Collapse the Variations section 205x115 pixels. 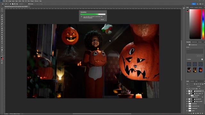(187, 59)
